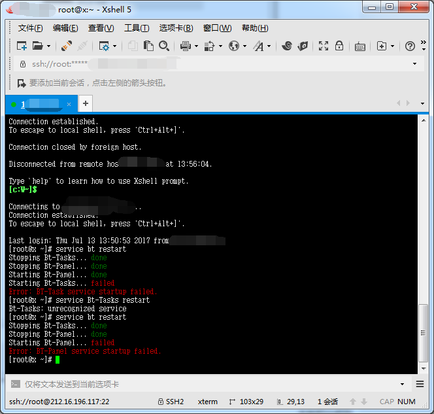
Task: Click the Connect/reconnect plug icon
Action: click(x=67, y=46)
